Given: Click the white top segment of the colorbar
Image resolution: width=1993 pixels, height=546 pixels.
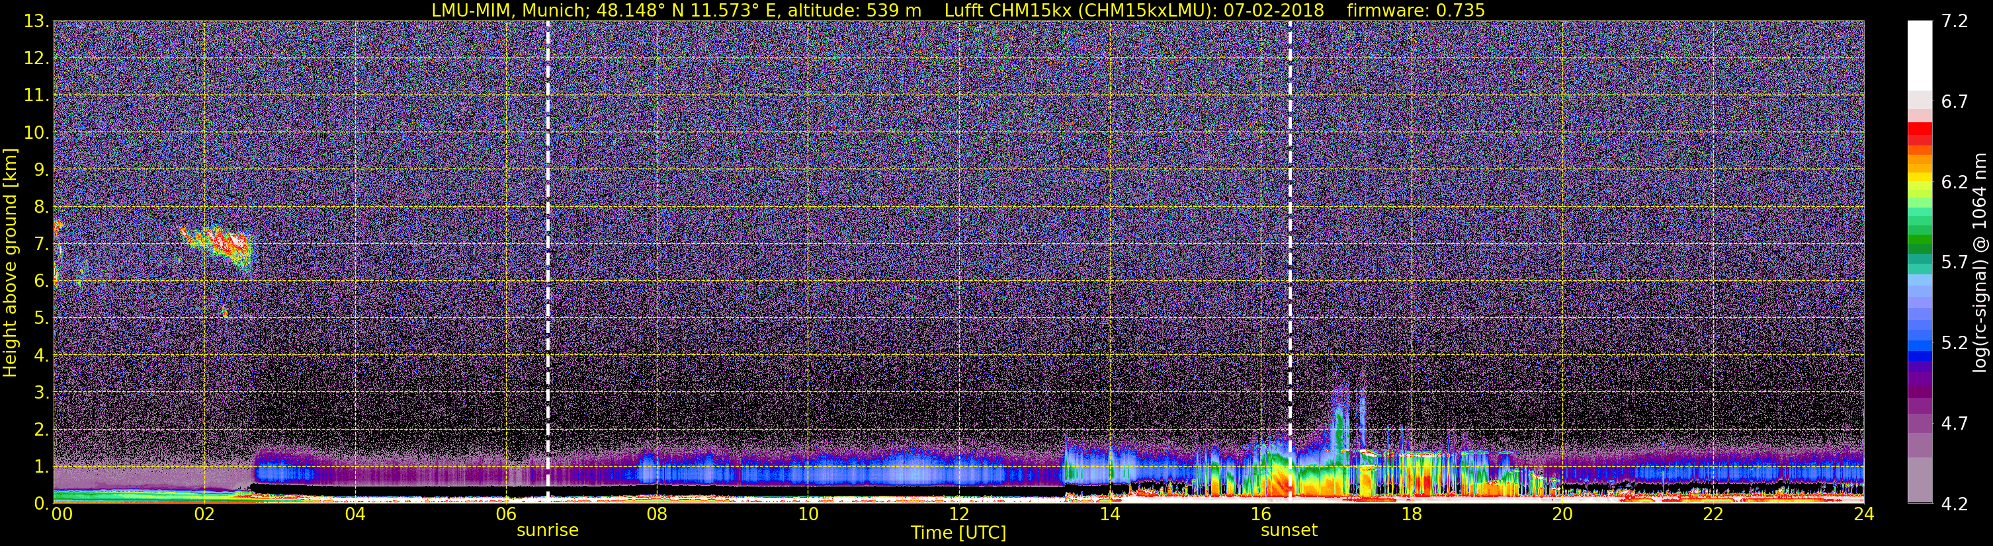Looking at the screenshot, I should [x=1920, y=56].
